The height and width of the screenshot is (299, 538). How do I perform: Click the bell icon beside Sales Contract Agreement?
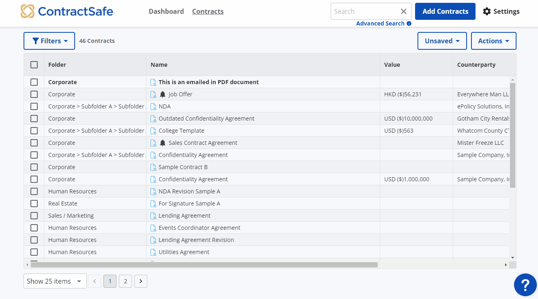[x=163, y=143]
